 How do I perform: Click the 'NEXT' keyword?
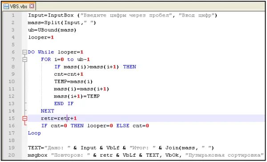click(x=48, y=111)
